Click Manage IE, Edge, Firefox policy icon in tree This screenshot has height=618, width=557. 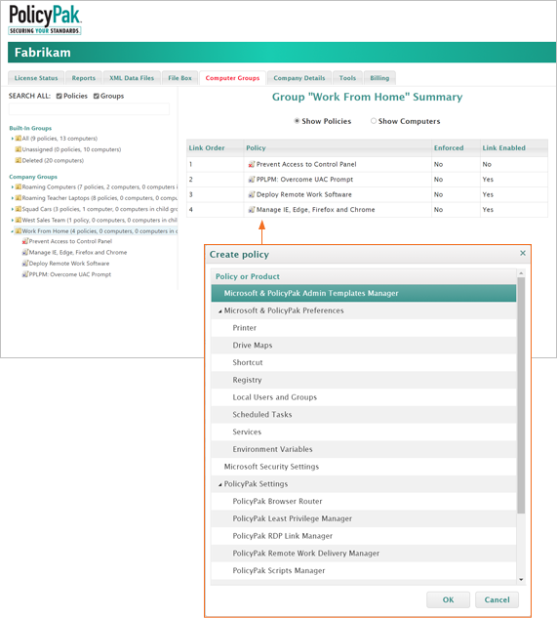[x=25, y=252]
